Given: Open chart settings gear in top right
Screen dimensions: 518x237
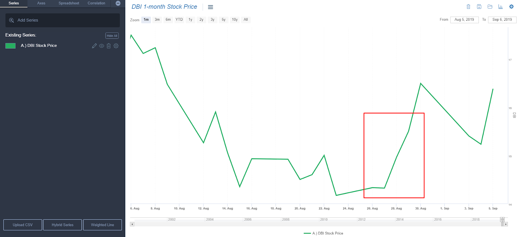Looking at the screenshot, I should click(512, 6).
